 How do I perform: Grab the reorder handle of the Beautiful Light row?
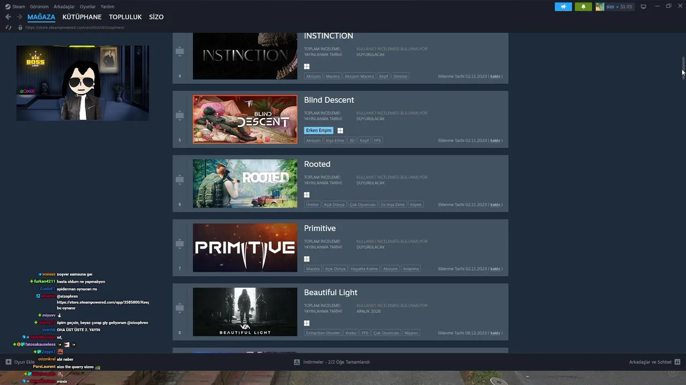click(x=180, y=308)
